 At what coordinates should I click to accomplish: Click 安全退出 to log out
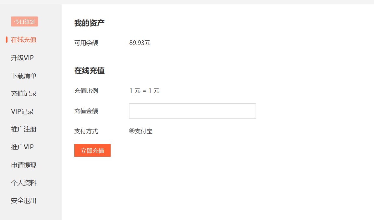[x=24, y=200]
